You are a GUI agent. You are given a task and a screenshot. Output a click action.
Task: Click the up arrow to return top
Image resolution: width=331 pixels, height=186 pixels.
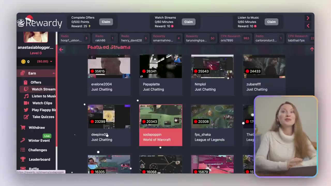[312, 49]
